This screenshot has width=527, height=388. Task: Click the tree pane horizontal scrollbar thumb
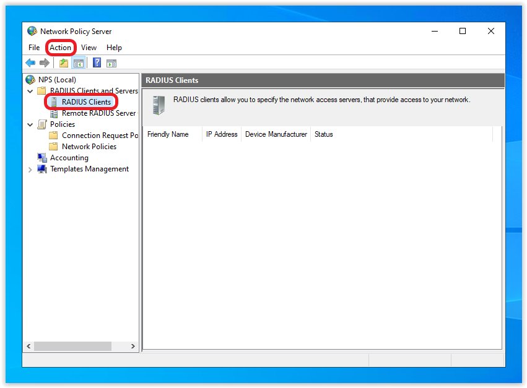[72, 346]
